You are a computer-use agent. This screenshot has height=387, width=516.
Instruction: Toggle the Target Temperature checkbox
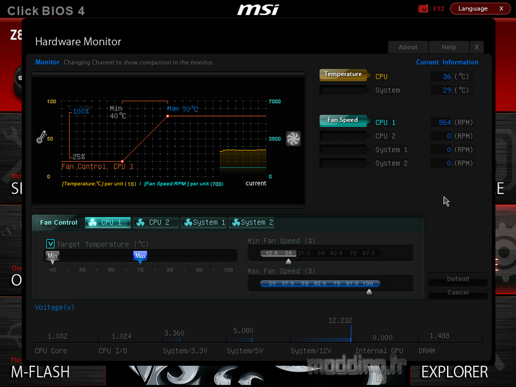pos(50,244)
